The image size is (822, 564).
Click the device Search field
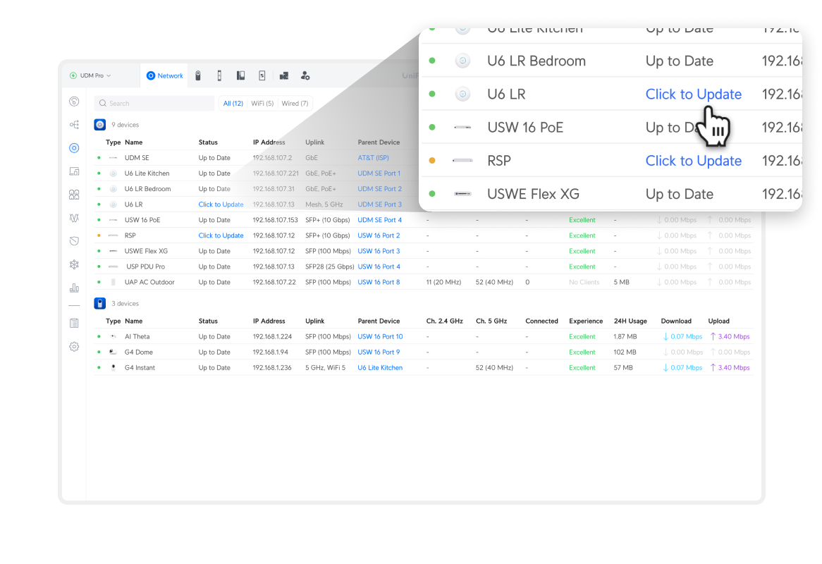(x=154, y=104)
